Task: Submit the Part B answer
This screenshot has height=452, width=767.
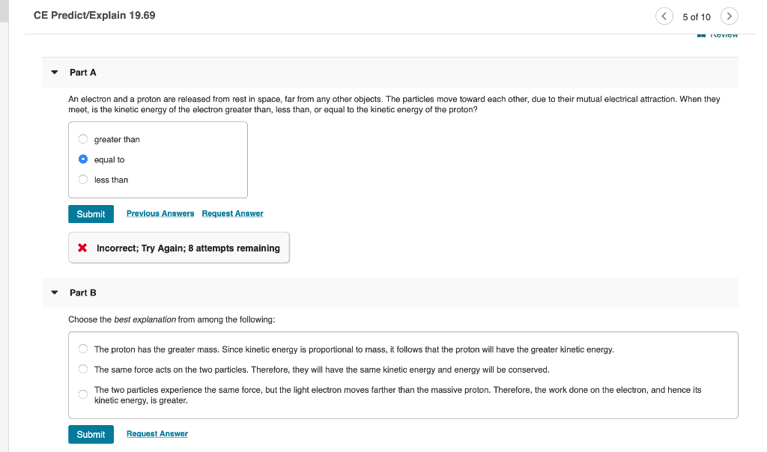Action: tap(91, 434)
